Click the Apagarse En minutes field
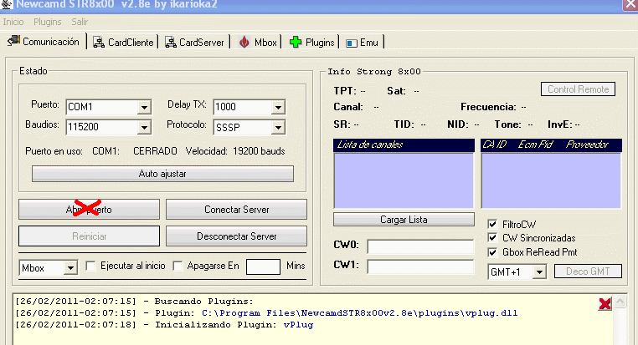The image size is (638, 345). (x=263, y=266)
